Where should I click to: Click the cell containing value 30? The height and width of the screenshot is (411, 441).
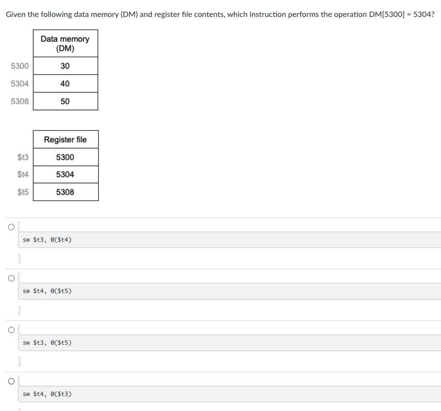(x=65, y=66)
